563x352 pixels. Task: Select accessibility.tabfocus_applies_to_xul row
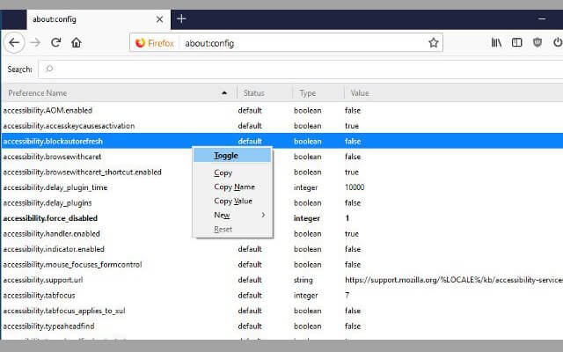[x=282, y=311]
